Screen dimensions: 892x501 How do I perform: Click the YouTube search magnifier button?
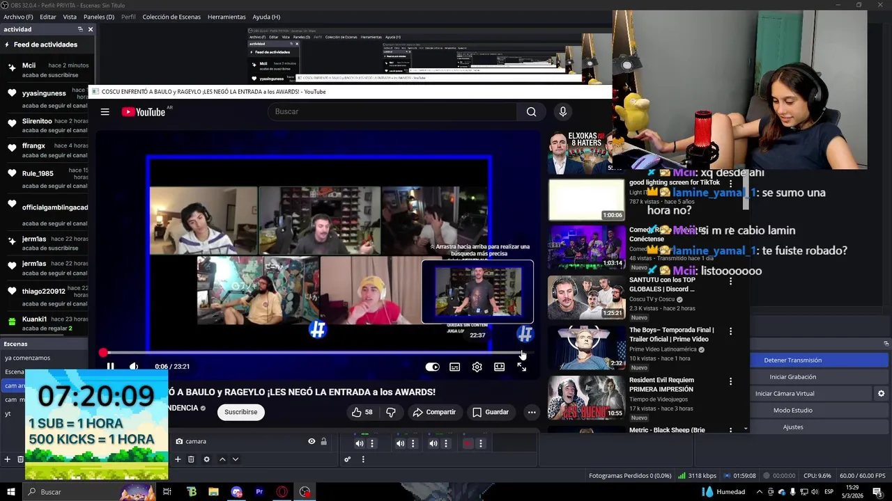(x=531, y=112)
